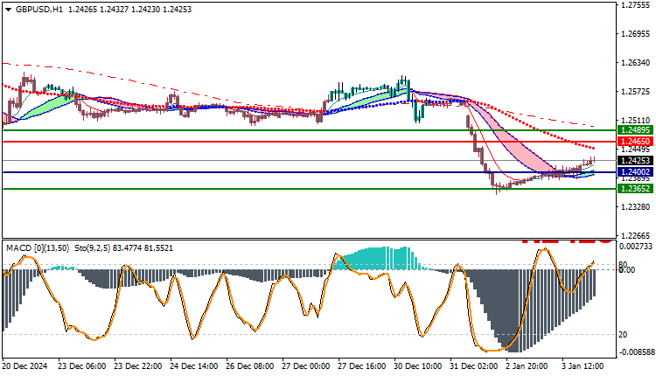This screenshot has width=656, height=376.
Task: Click the 1.26955 price scale value
Action: [636, 34]
